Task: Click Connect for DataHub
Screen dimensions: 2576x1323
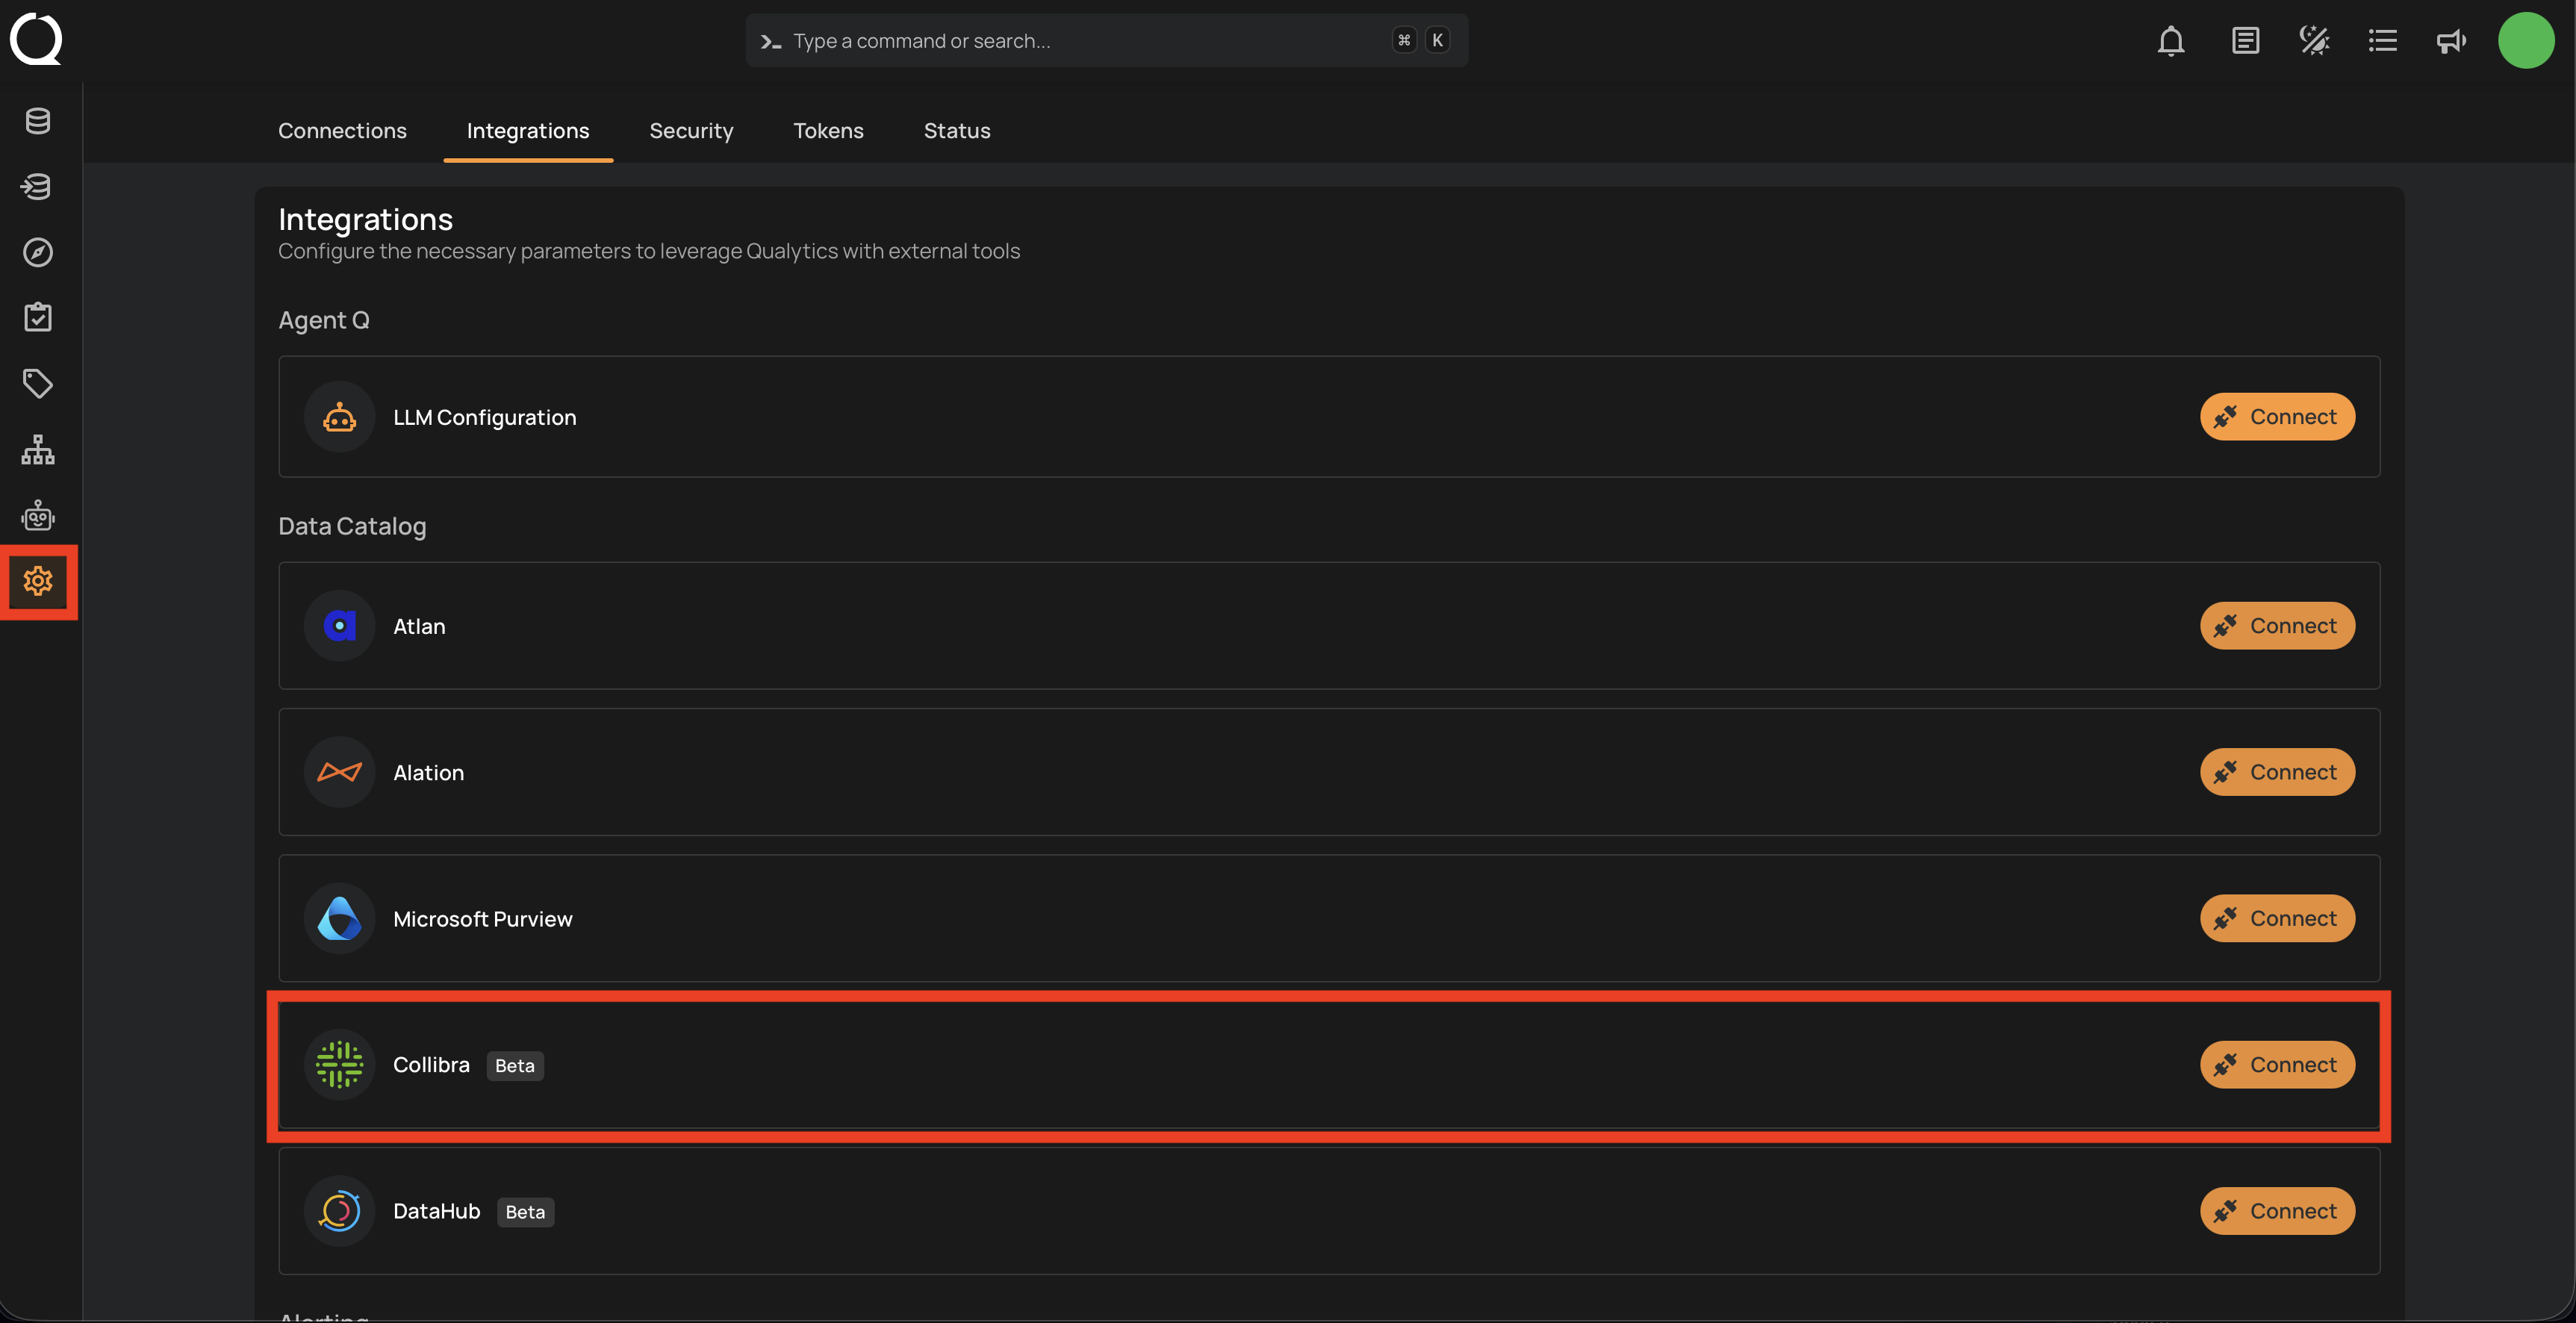Action: [x=2276, y=1211]
